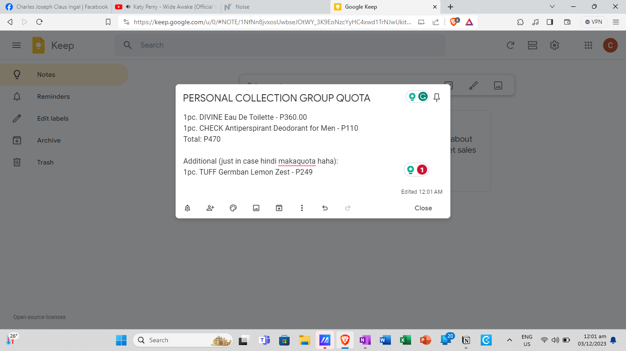Open the browser main menu
The image size is (626, 351).
coord(616,21)
